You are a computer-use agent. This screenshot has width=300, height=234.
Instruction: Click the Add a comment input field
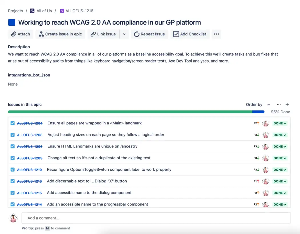pos(156,218)
